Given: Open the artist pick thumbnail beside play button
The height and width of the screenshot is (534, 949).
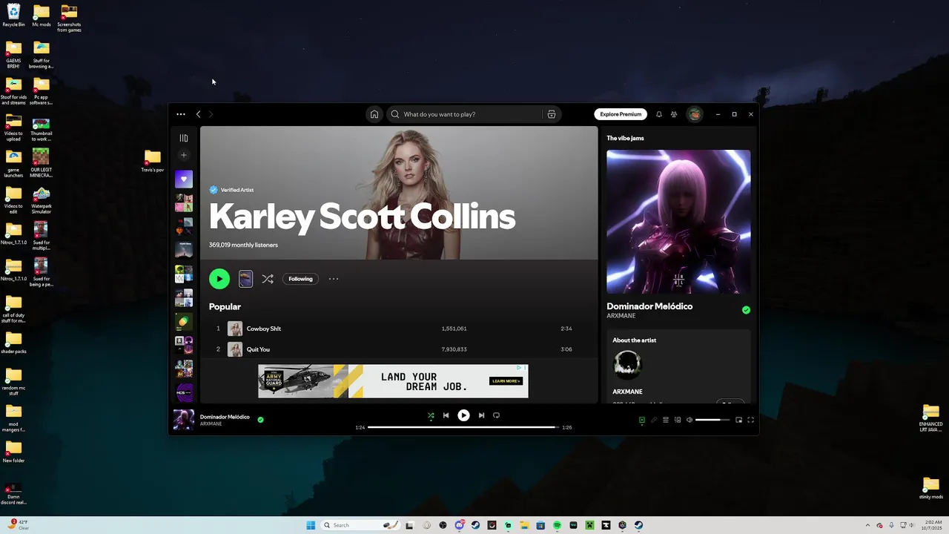Looking at the screenshot, I should [245, 279].
